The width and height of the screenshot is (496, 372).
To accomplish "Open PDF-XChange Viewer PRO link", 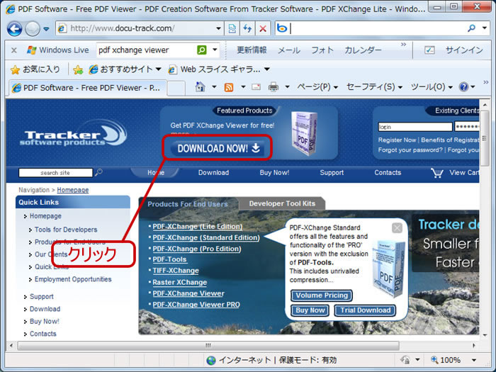I will click(196, 304).
